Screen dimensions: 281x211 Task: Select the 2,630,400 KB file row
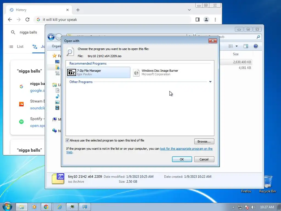pos(236,62)
